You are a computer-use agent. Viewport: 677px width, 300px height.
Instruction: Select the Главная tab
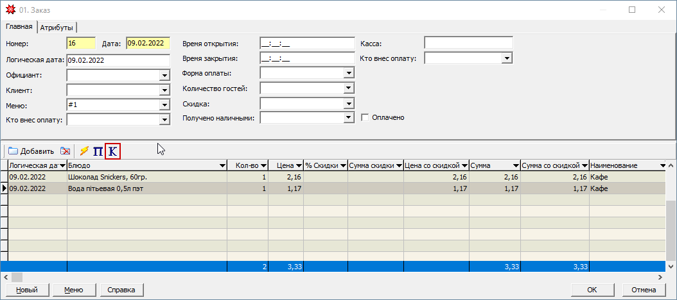point(19,27)
